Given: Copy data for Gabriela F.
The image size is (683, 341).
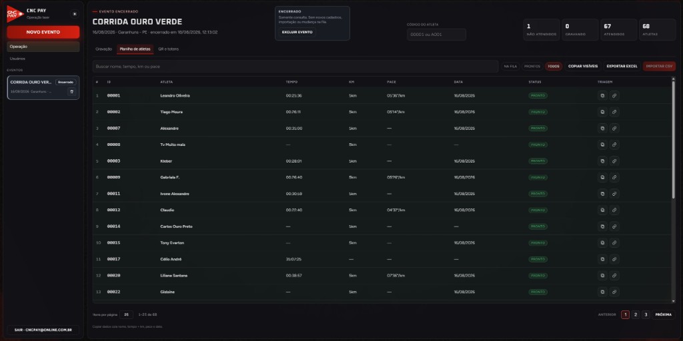Looking at the screenshot, I should (x=602, y=177).
